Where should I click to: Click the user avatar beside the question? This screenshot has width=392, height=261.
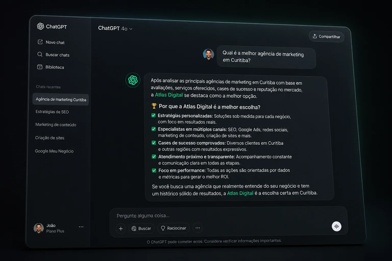209,54
